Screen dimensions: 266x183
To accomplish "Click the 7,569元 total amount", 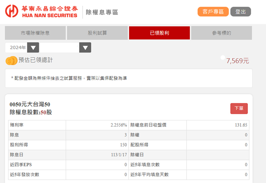I will click(237, 61).
